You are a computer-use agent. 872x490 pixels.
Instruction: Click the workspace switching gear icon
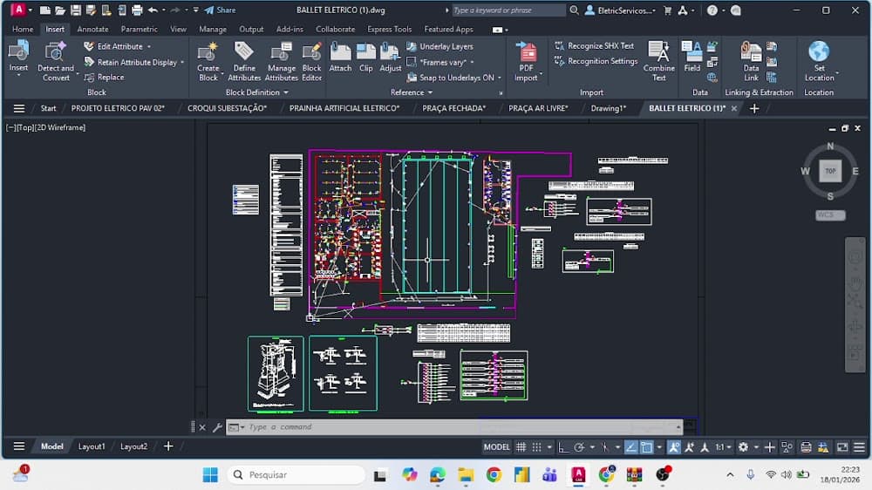pos(743,446)
